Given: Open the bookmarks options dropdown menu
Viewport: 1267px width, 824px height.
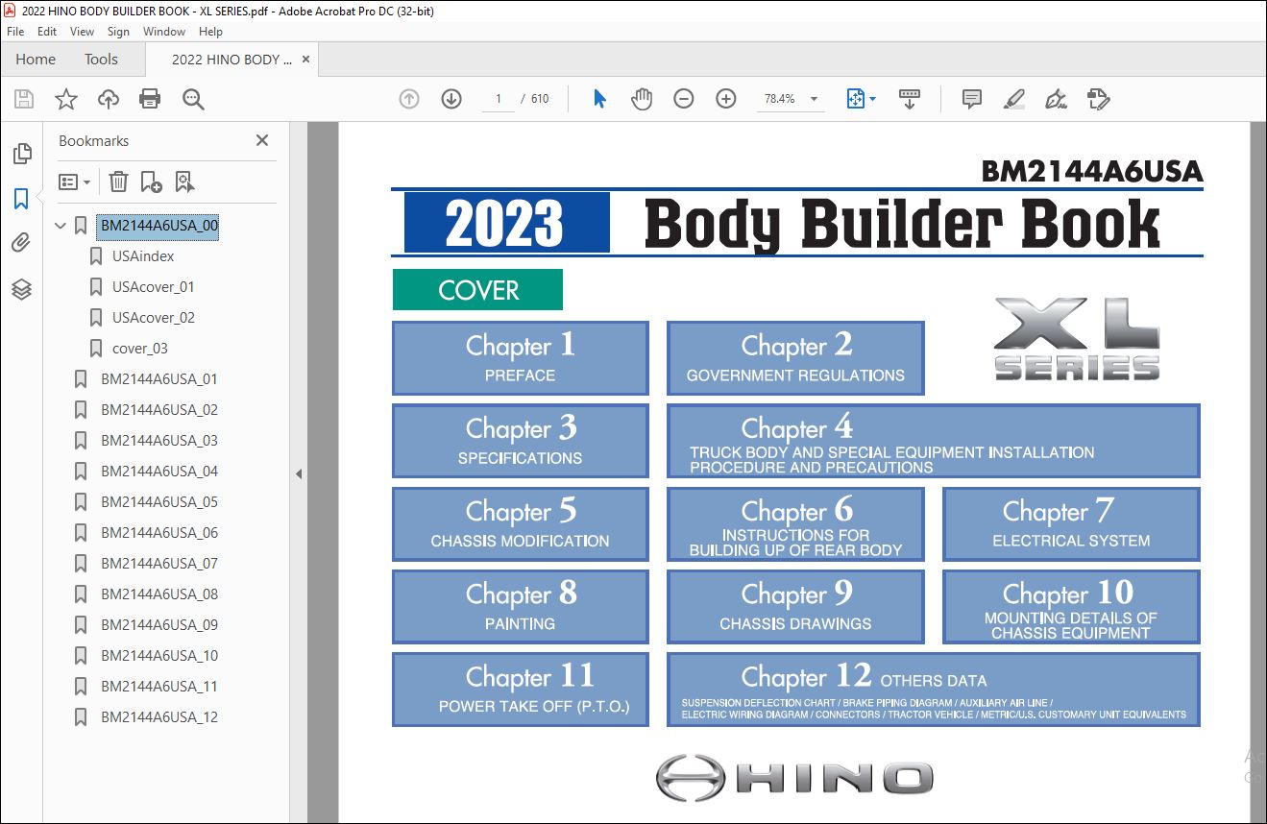Looking at the screenshot, I should click(74, 182).
